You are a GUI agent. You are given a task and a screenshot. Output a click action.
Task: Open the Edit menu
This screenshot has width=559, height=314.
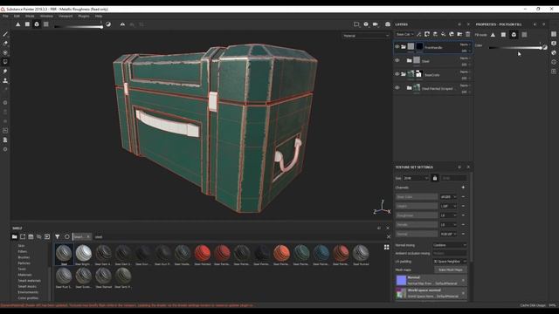[17, 16]
